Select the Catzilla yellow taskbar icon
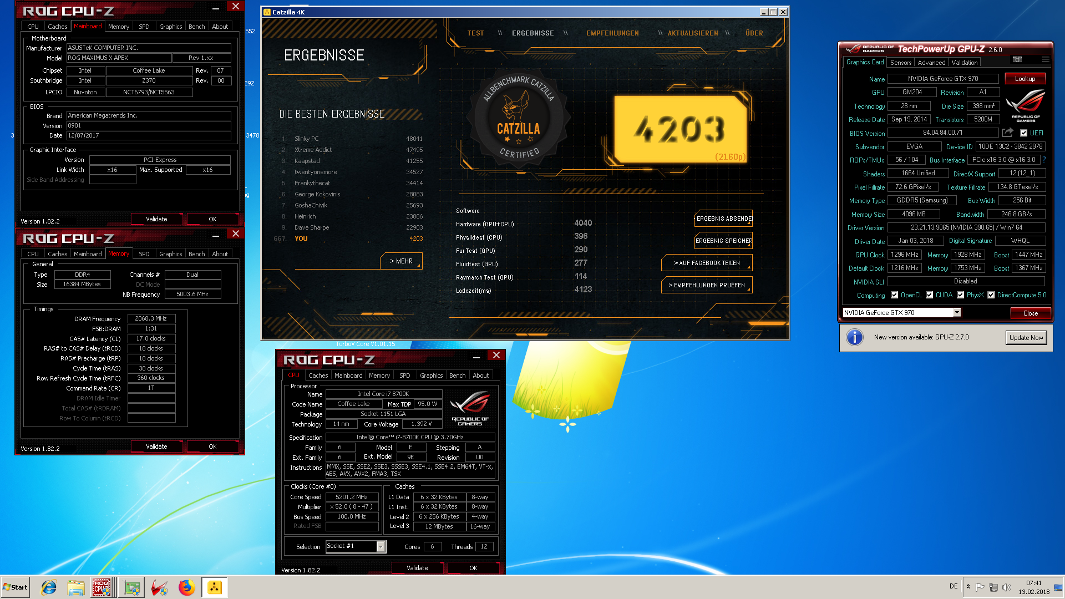 coord(214,587)
